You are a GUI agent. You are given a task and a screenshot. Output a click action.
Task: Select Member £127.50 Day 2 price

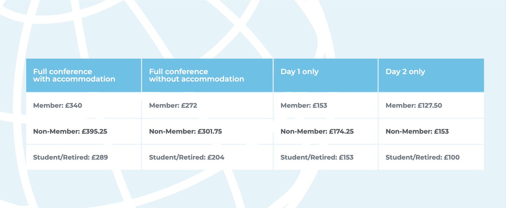[x=414, y=105]
